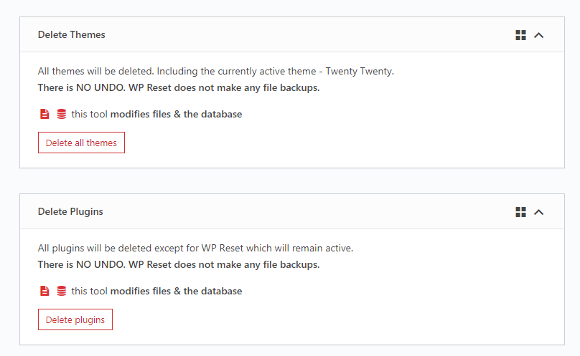Collapse the Delete Plugins panel with chevron
Viewport: 580px width, 356px height.
click(539, 212)
